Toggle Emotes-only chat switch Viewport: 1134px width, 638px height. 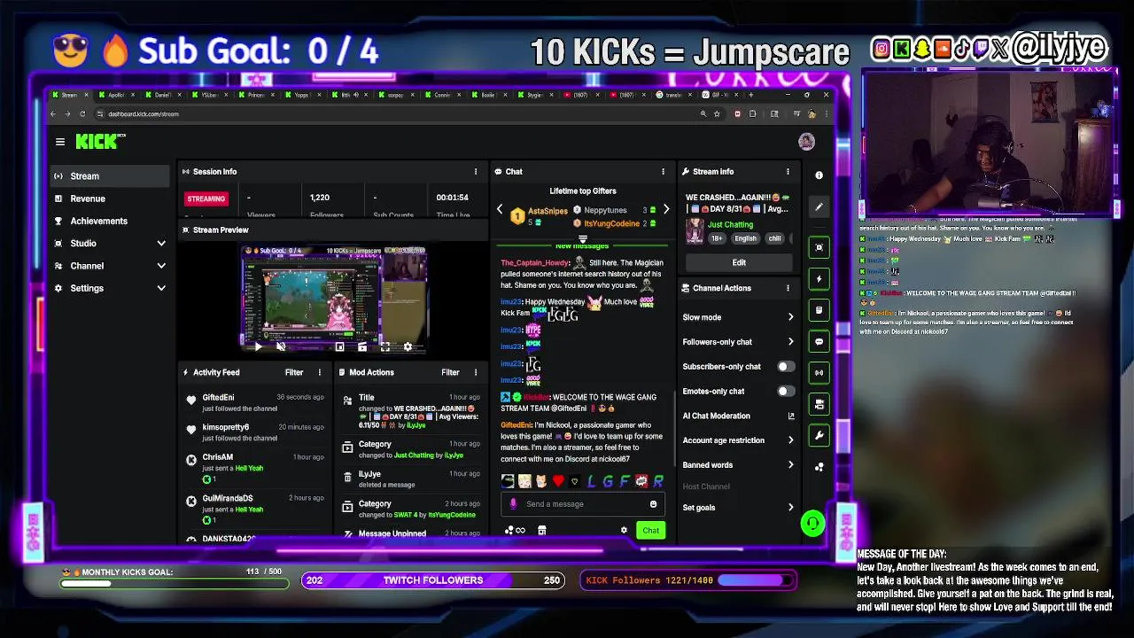click(784, 391)
